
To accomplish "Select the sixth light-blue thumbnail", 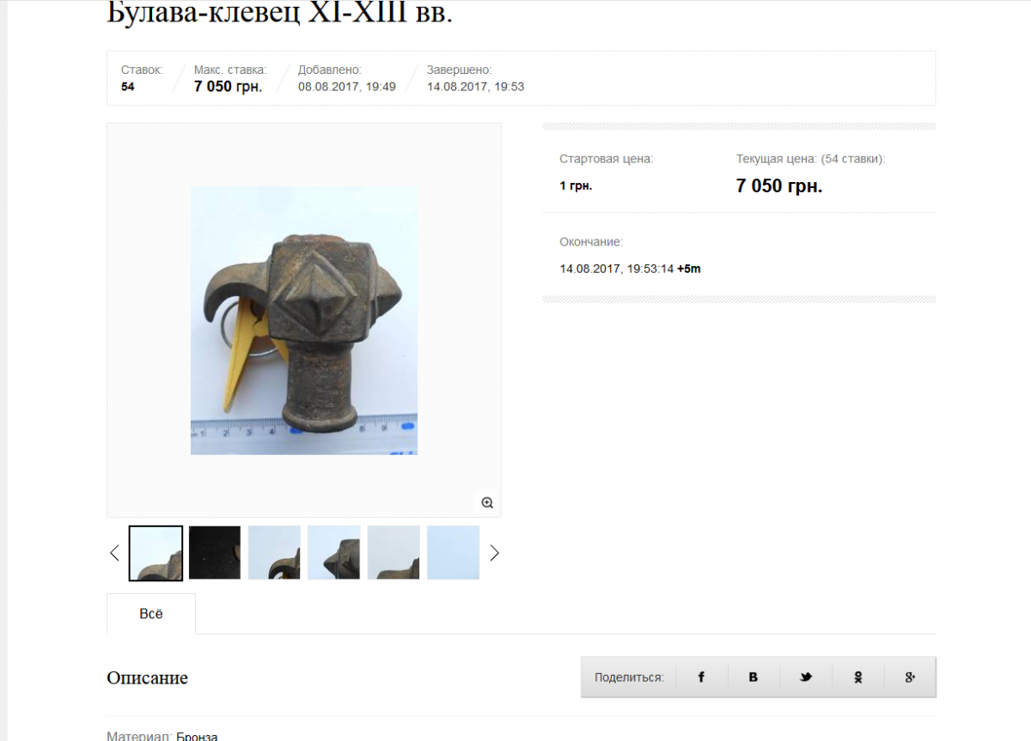I will pos(453,553).
